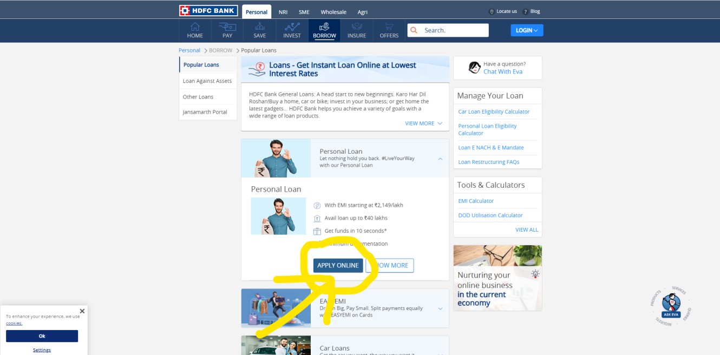Click the APPLY ONLINE button
The width and height of the screenshot is (720, 355).
[x=338, y=266]
